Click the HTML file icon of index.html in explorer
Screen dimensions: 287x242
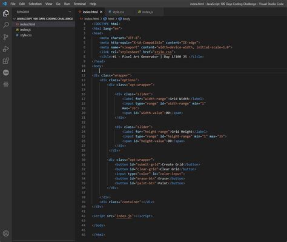18,24
